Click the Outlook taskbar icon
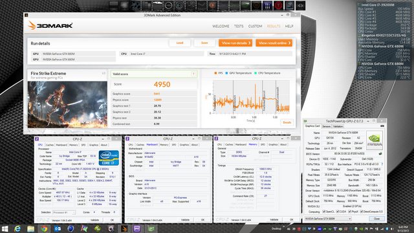Viewport: 414px width, 233px height. tap(58, 228)
